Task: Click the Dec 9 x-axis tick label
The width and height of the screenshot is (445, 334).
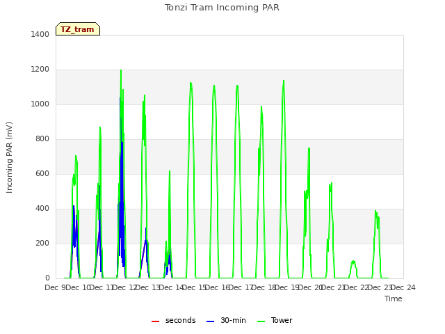Action: pos(56,287)
